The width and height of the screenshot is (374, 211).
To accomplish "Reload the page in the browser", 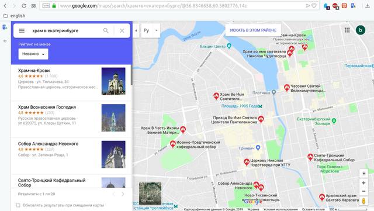I will click(x=23, y=6).
